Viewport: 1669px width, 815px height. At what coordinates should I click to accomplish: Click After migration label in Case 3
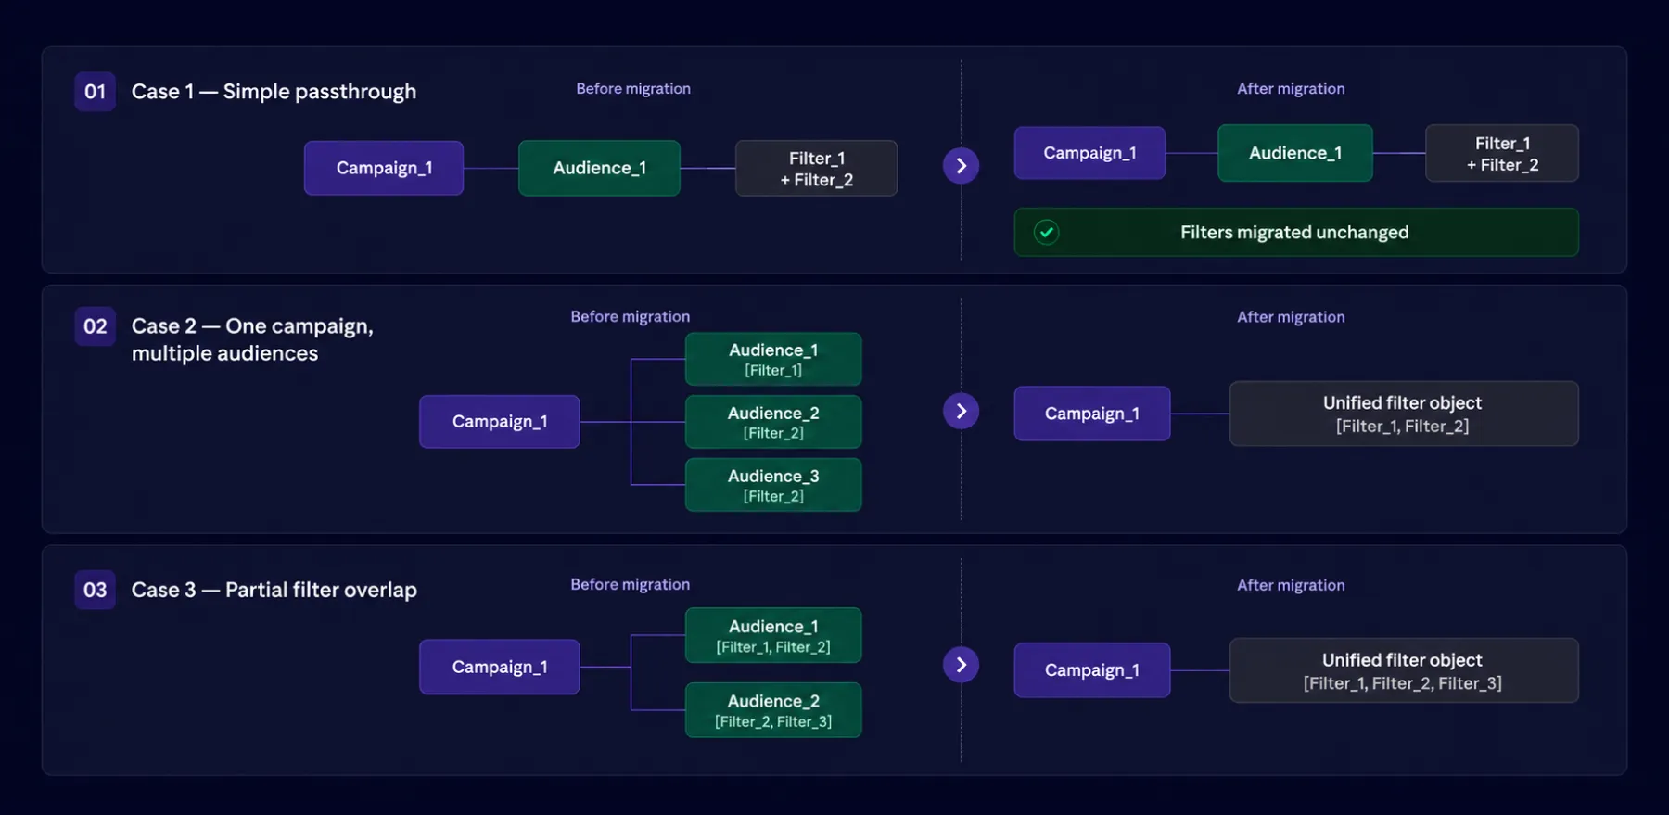point(1291,585)
